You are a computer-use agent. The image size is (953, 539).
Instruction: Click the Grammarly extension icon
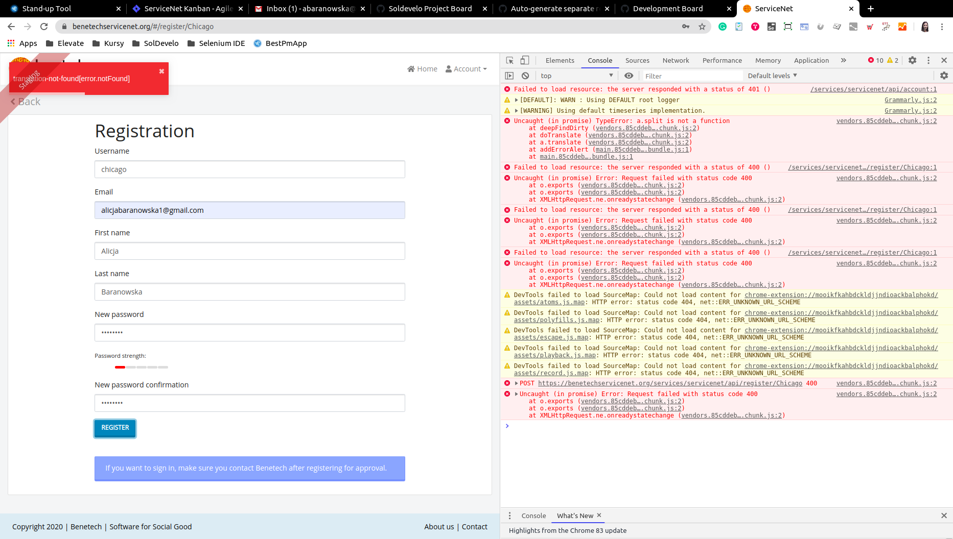(x=723, y=26)
